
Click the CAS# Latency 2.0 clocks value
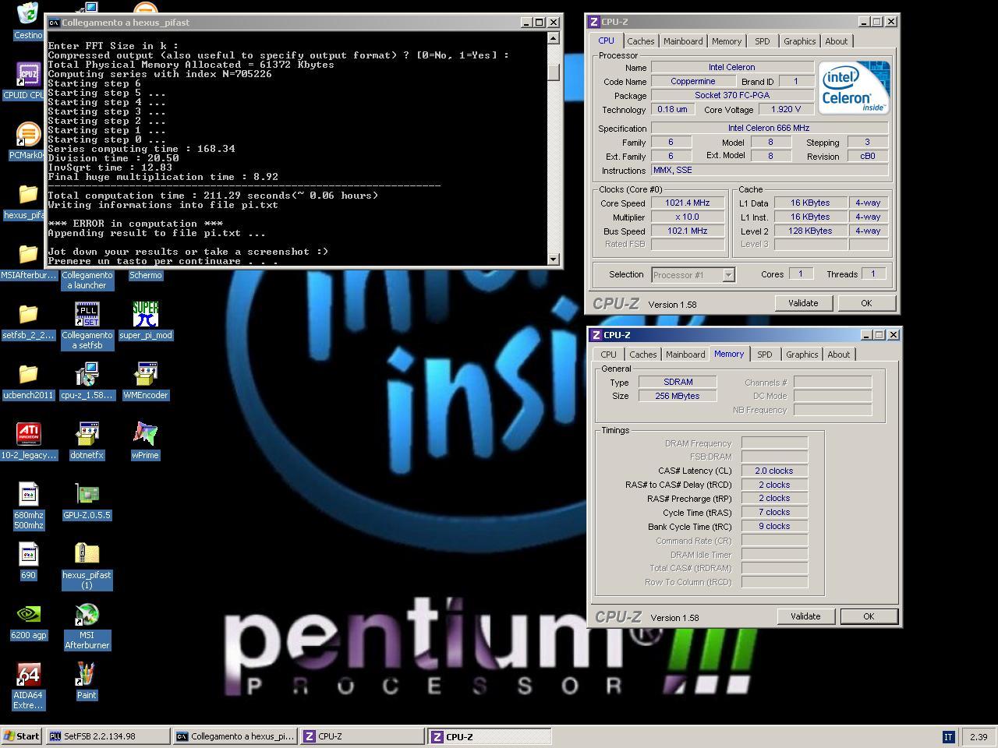point(774,471)
